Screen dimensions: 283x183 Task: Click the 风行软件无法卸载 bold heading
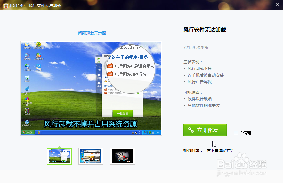(205, 30)
